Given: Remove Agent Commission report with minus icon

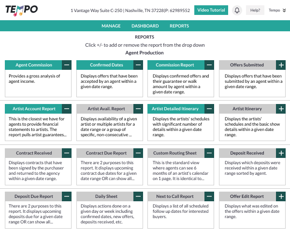Looking at the screenshot, I should [67, 65].
